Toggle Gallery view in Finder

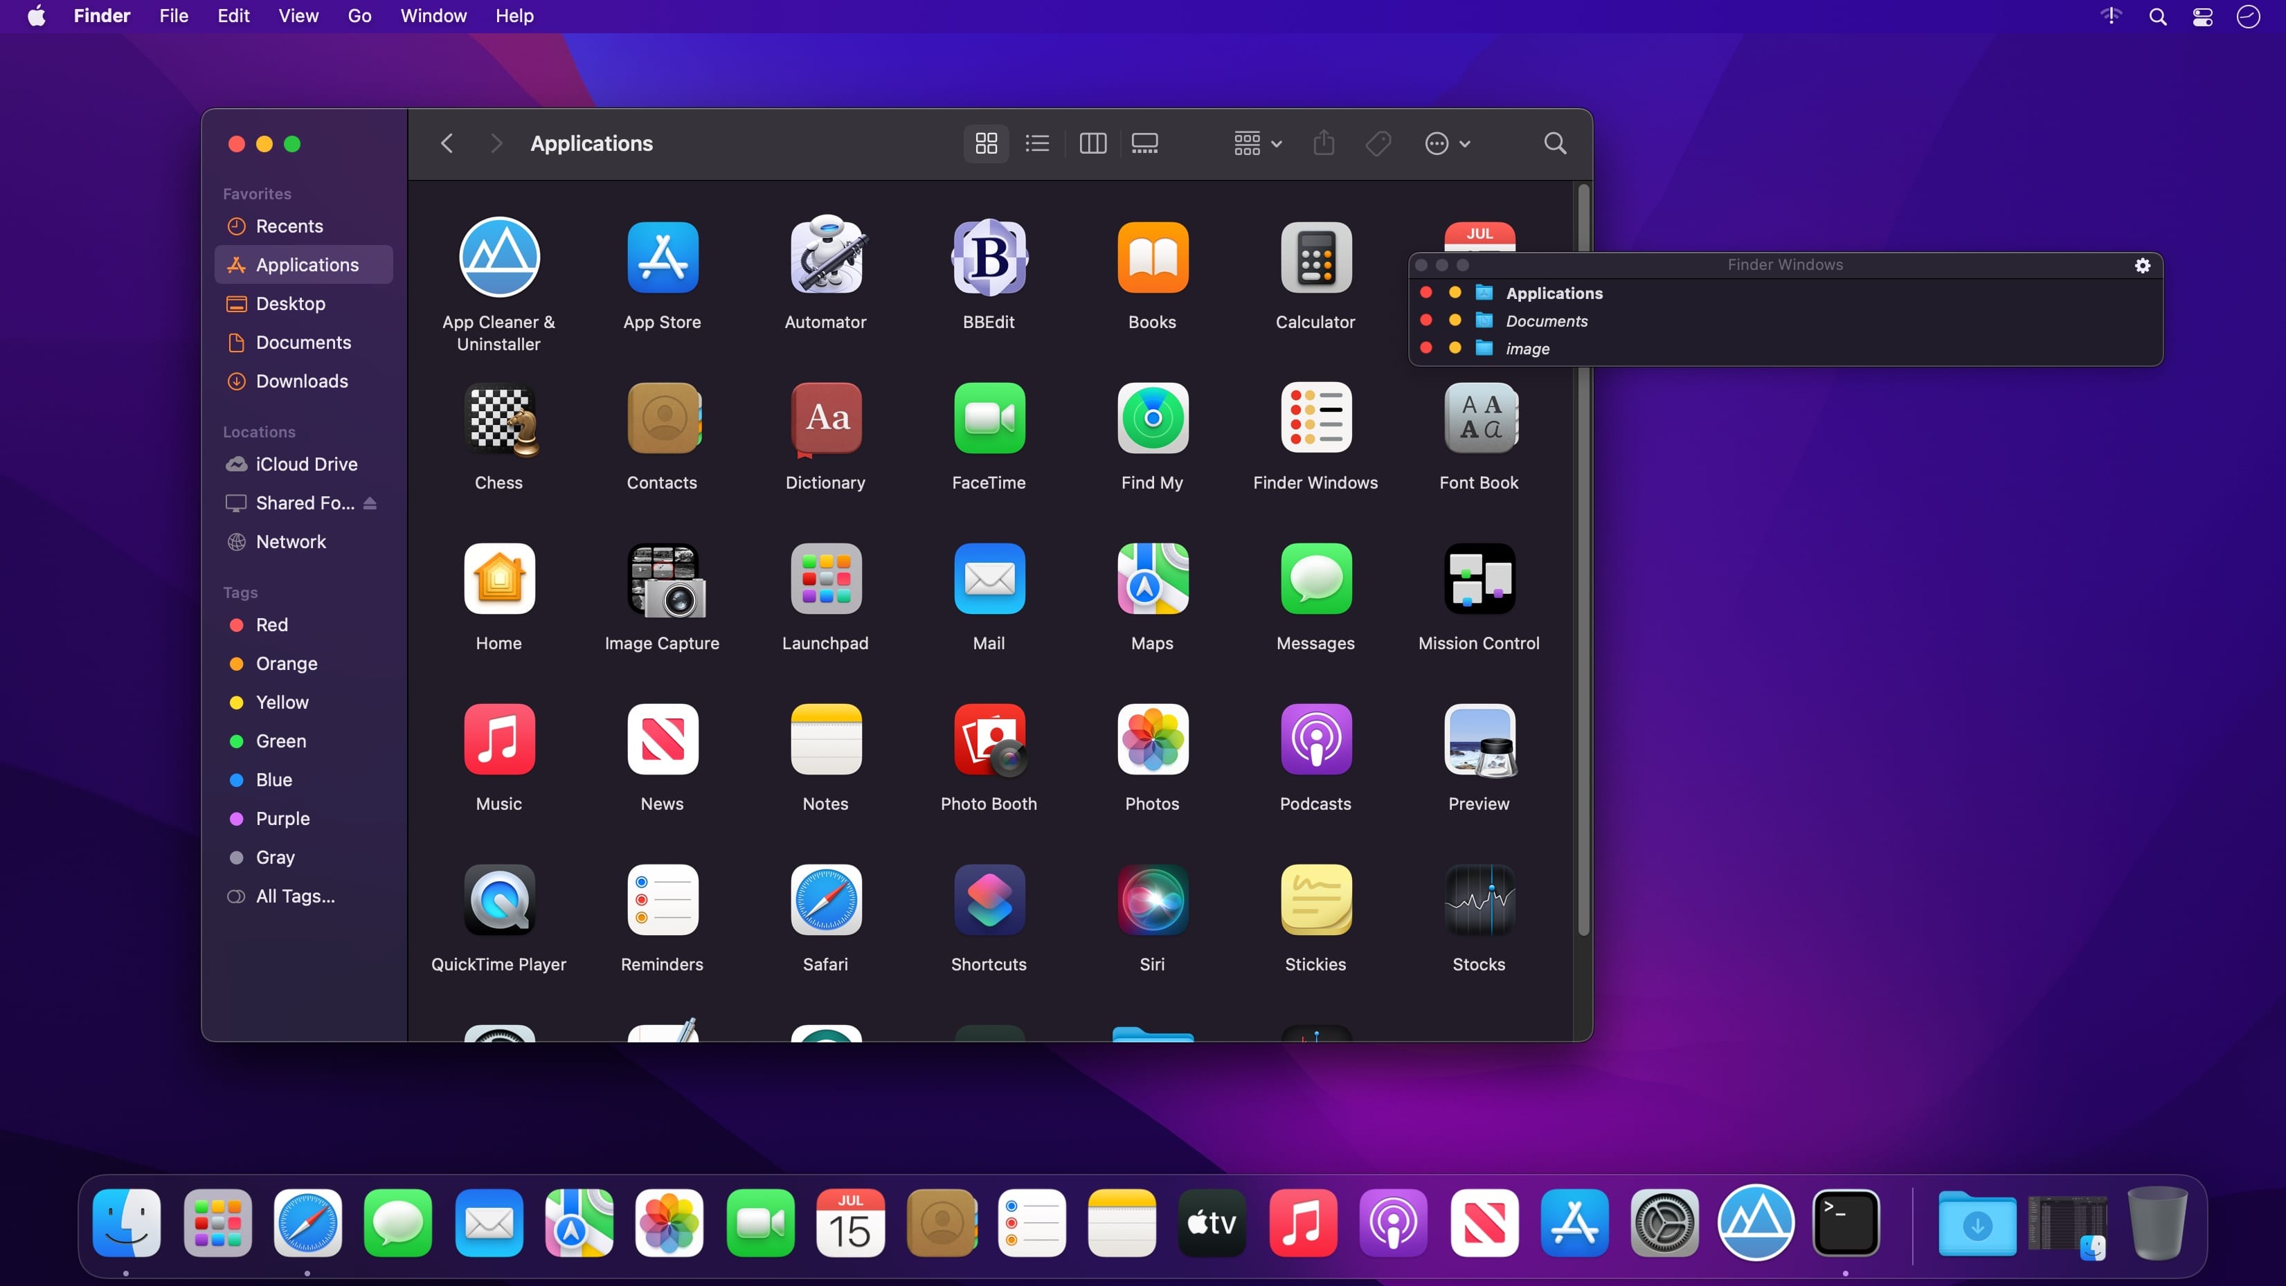coord(1144,143)
